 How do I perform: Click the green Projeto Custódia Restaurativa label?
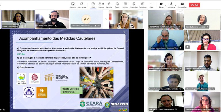pos(71,90)
